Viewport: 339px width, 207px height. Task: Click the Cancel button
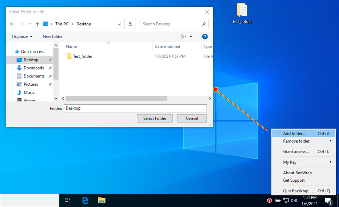(x=192, y=118)
